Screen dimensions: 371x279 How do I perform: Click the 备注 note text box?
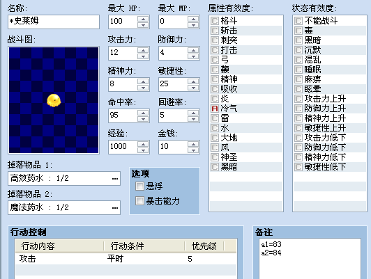click(310, 259)
